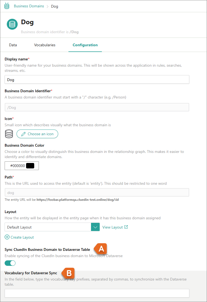This screenshot has height=302, width=207.
Task: Select the Configuration tab
Action: [x=85, y=45]
